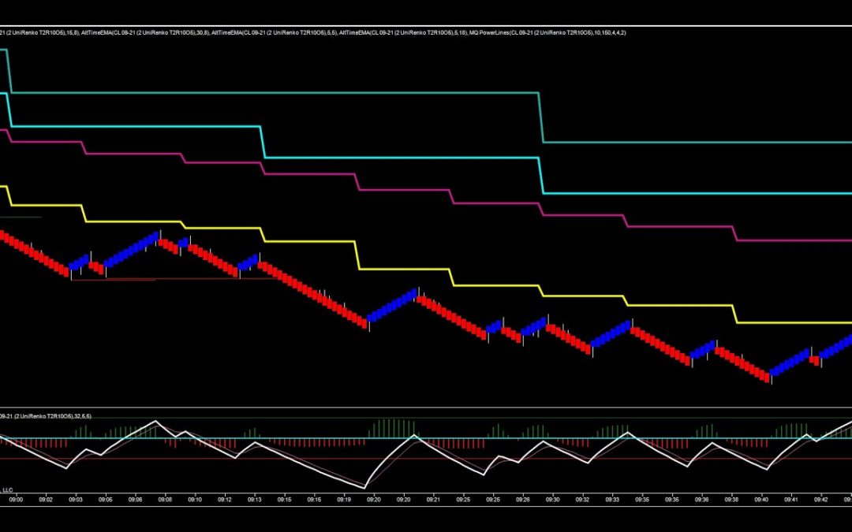Select the 09:08 time axis label
The width and height of the screenshot is (852, 532).
(x=165, y=499)
